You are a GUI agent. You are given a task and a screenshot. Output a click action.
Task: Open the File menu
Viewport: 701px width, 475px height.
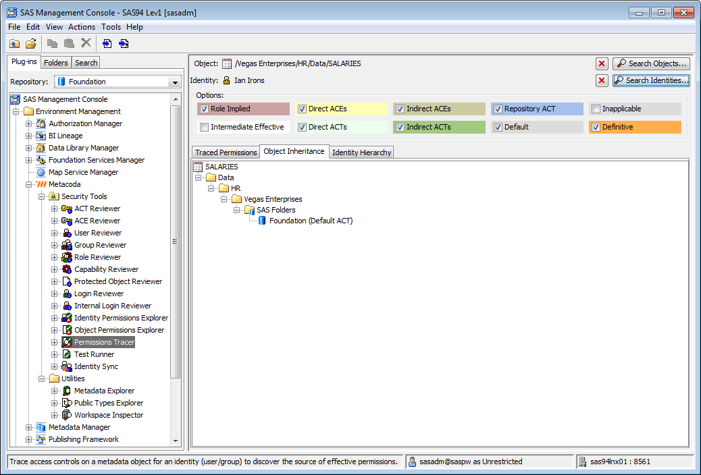14,27
